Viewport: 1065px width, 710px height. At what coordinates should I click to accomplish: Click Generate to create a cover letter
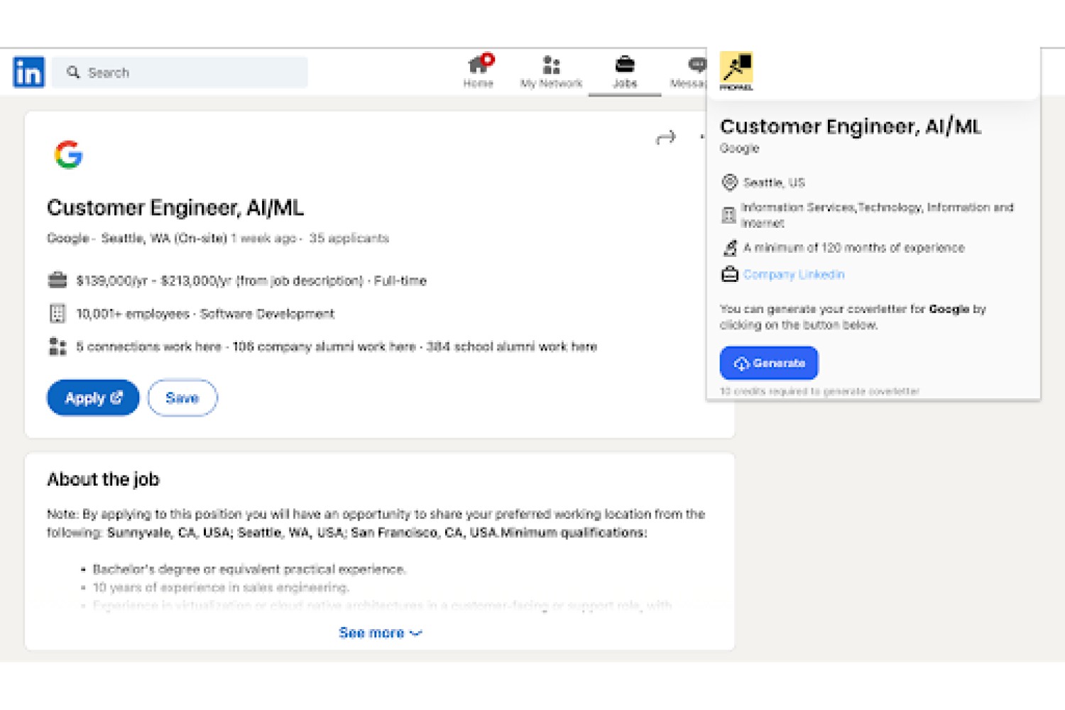(x=769, y=363)
